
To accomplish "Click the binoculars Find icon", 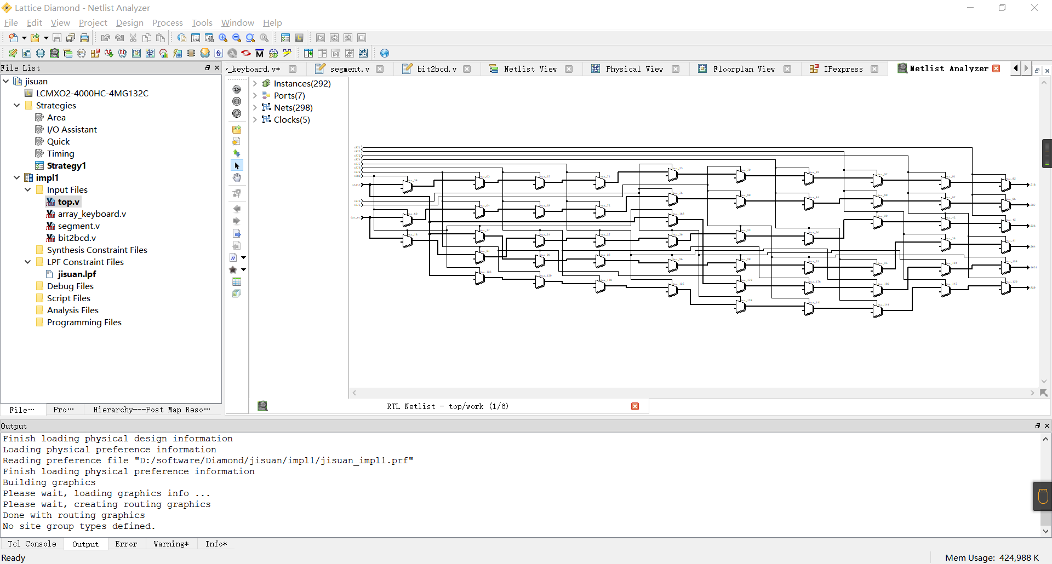I will point(209,38).
